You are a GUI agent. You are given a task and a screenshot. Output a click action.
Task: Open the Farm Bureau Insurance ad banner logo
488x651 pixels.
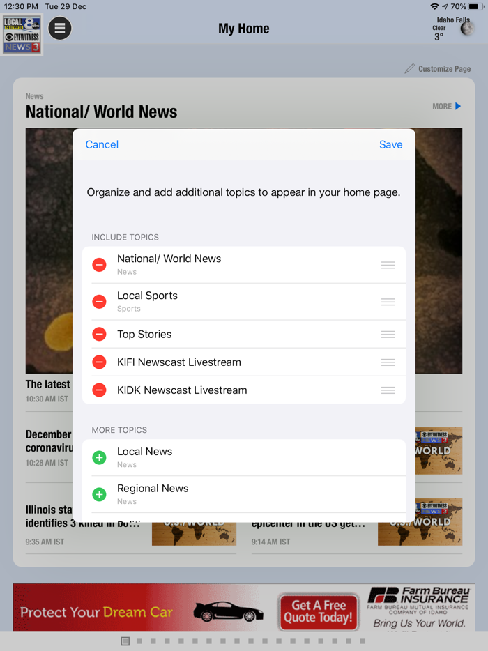(x=418, y=600)
